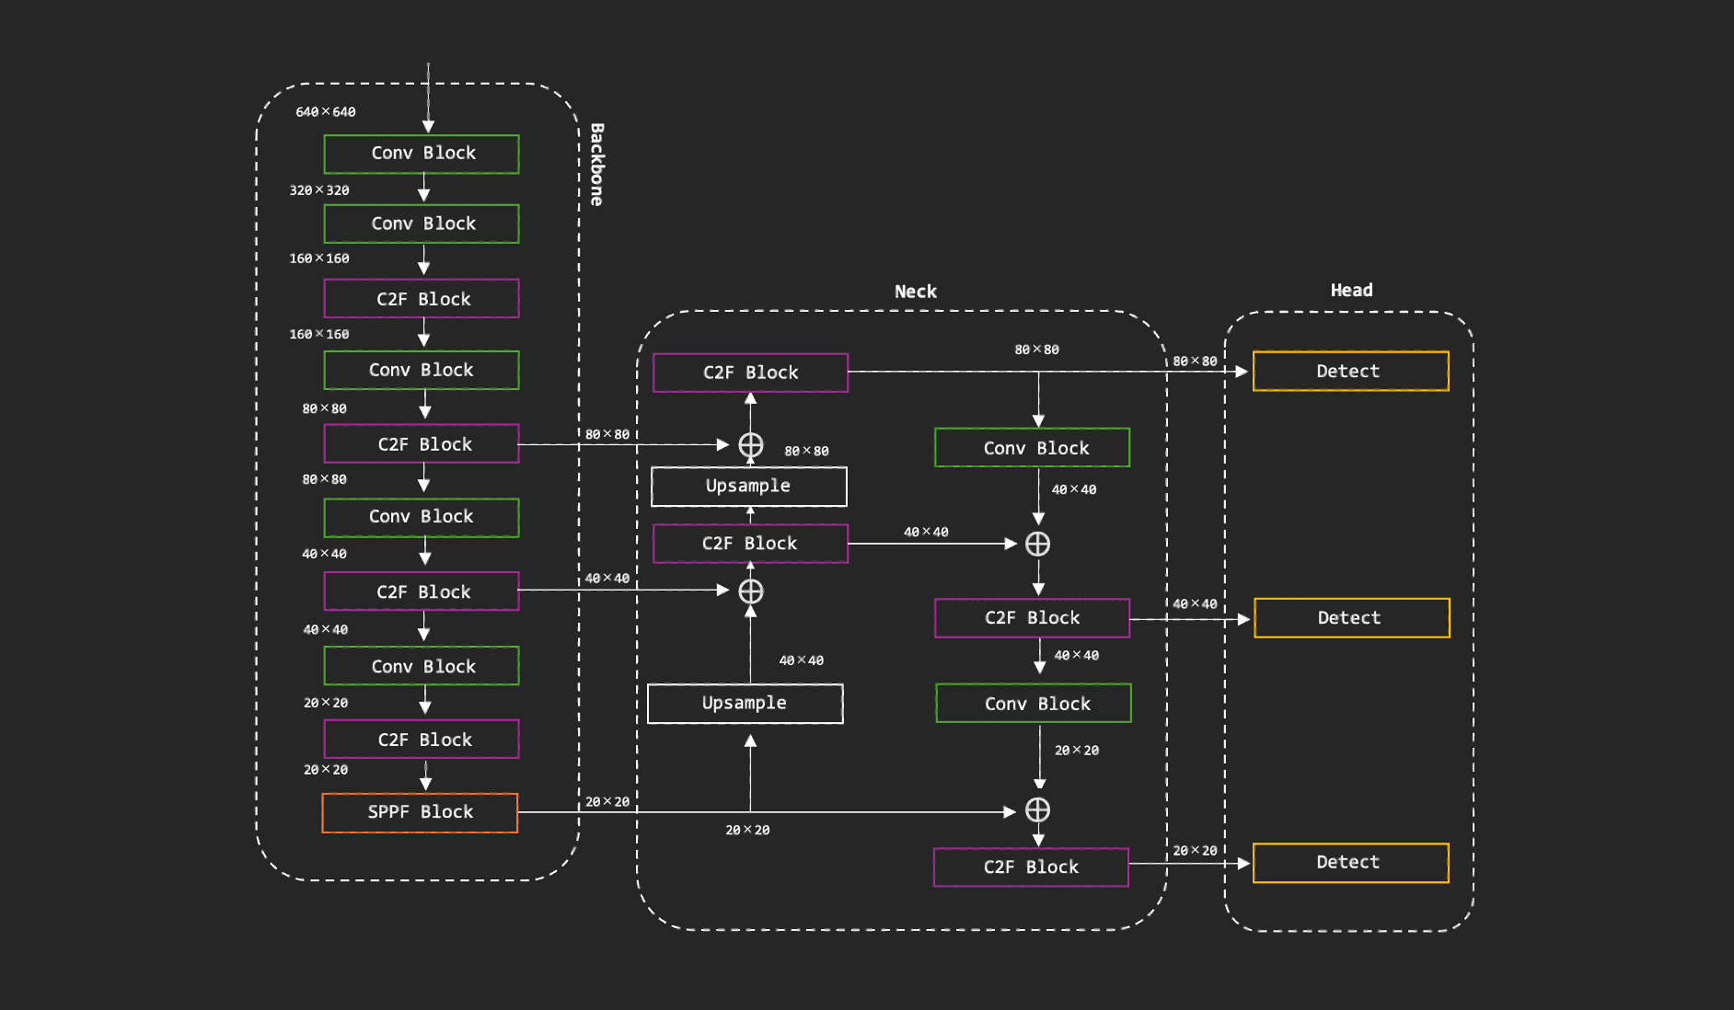Click the Head section title
This screenshot has width=1734, height=1010.
(x=1351, y=291)
